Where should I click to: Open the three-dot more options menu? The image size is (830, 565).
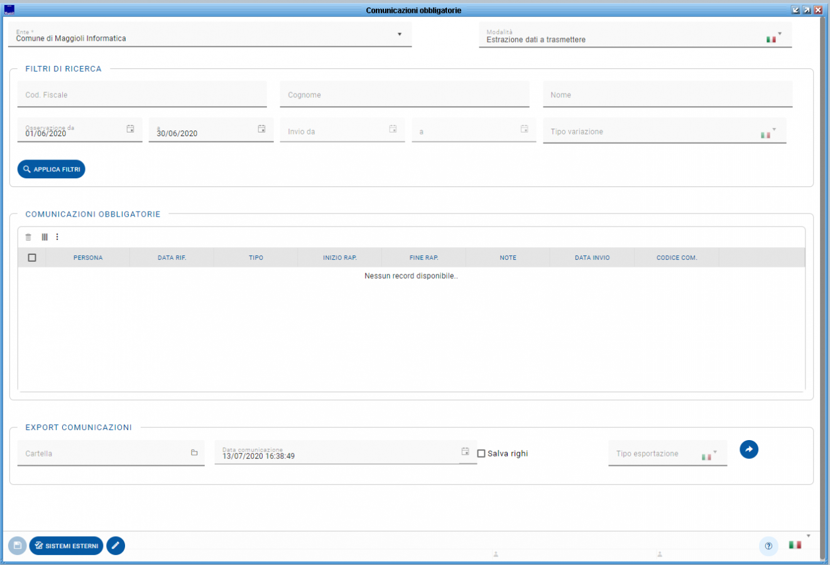pyautogui.click(x=57, y=237)
